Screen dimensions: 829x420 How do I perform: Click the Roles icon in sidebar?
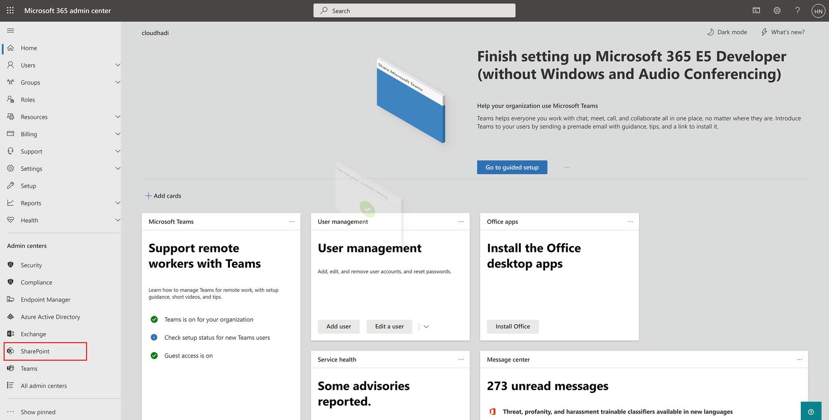pos(11,100)
